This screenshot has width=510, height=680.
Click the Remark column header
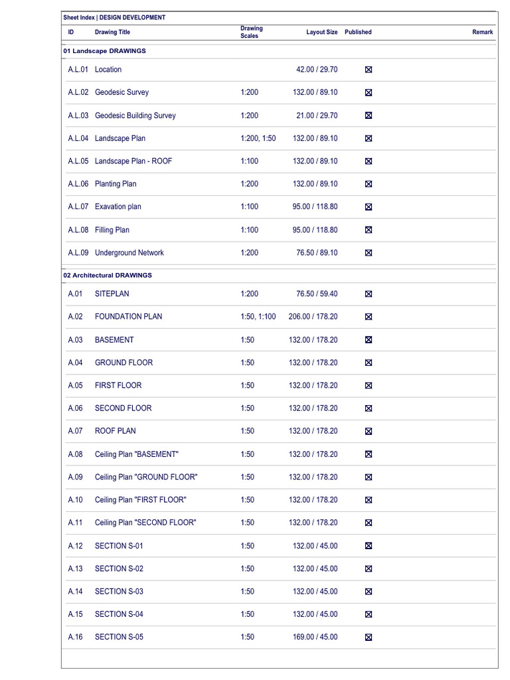(x=483, y=32)
